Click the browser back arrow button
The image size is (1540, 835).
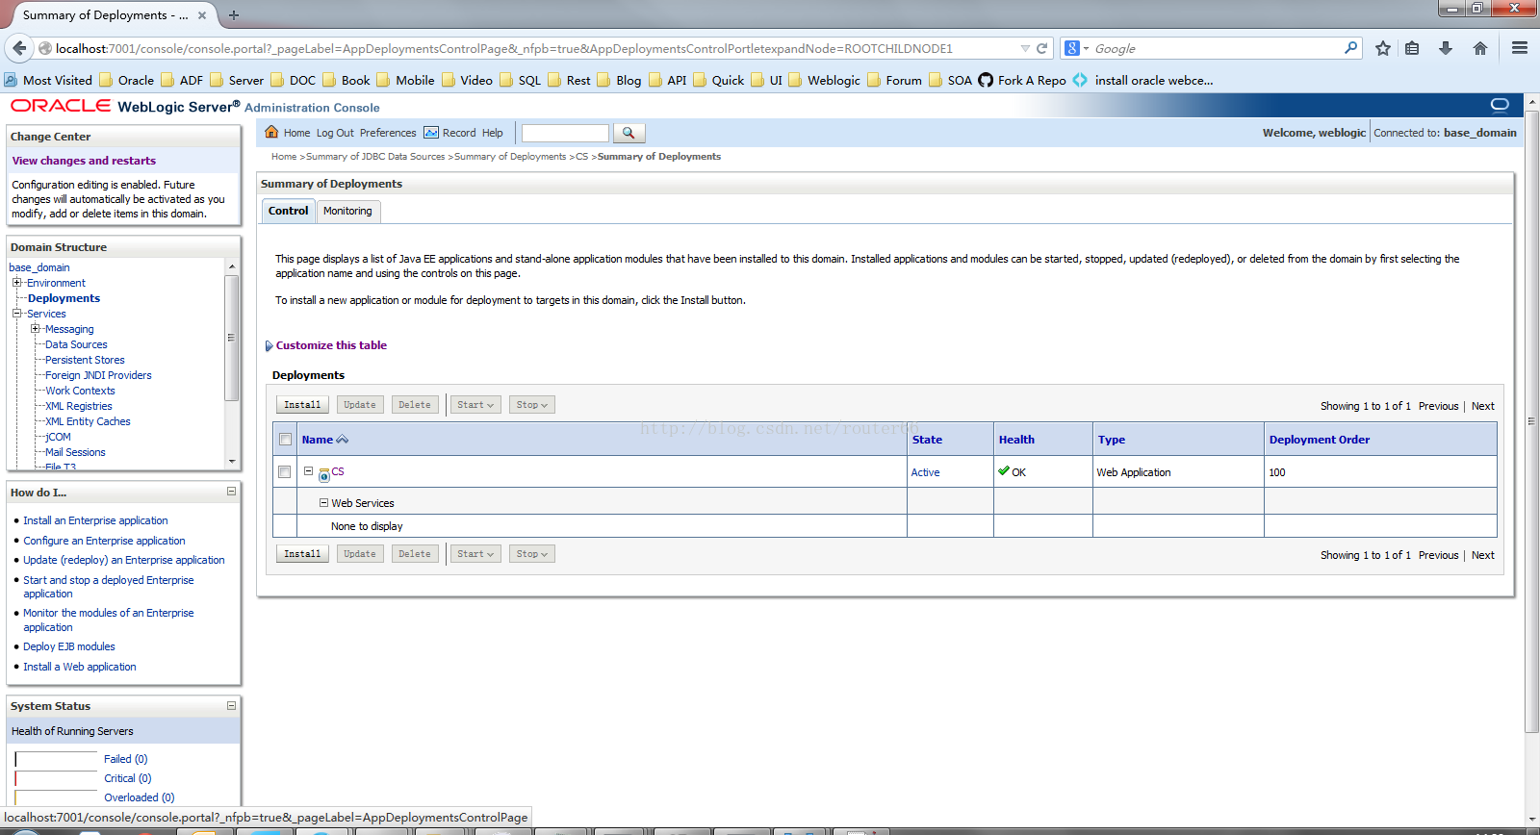[19, 48]
